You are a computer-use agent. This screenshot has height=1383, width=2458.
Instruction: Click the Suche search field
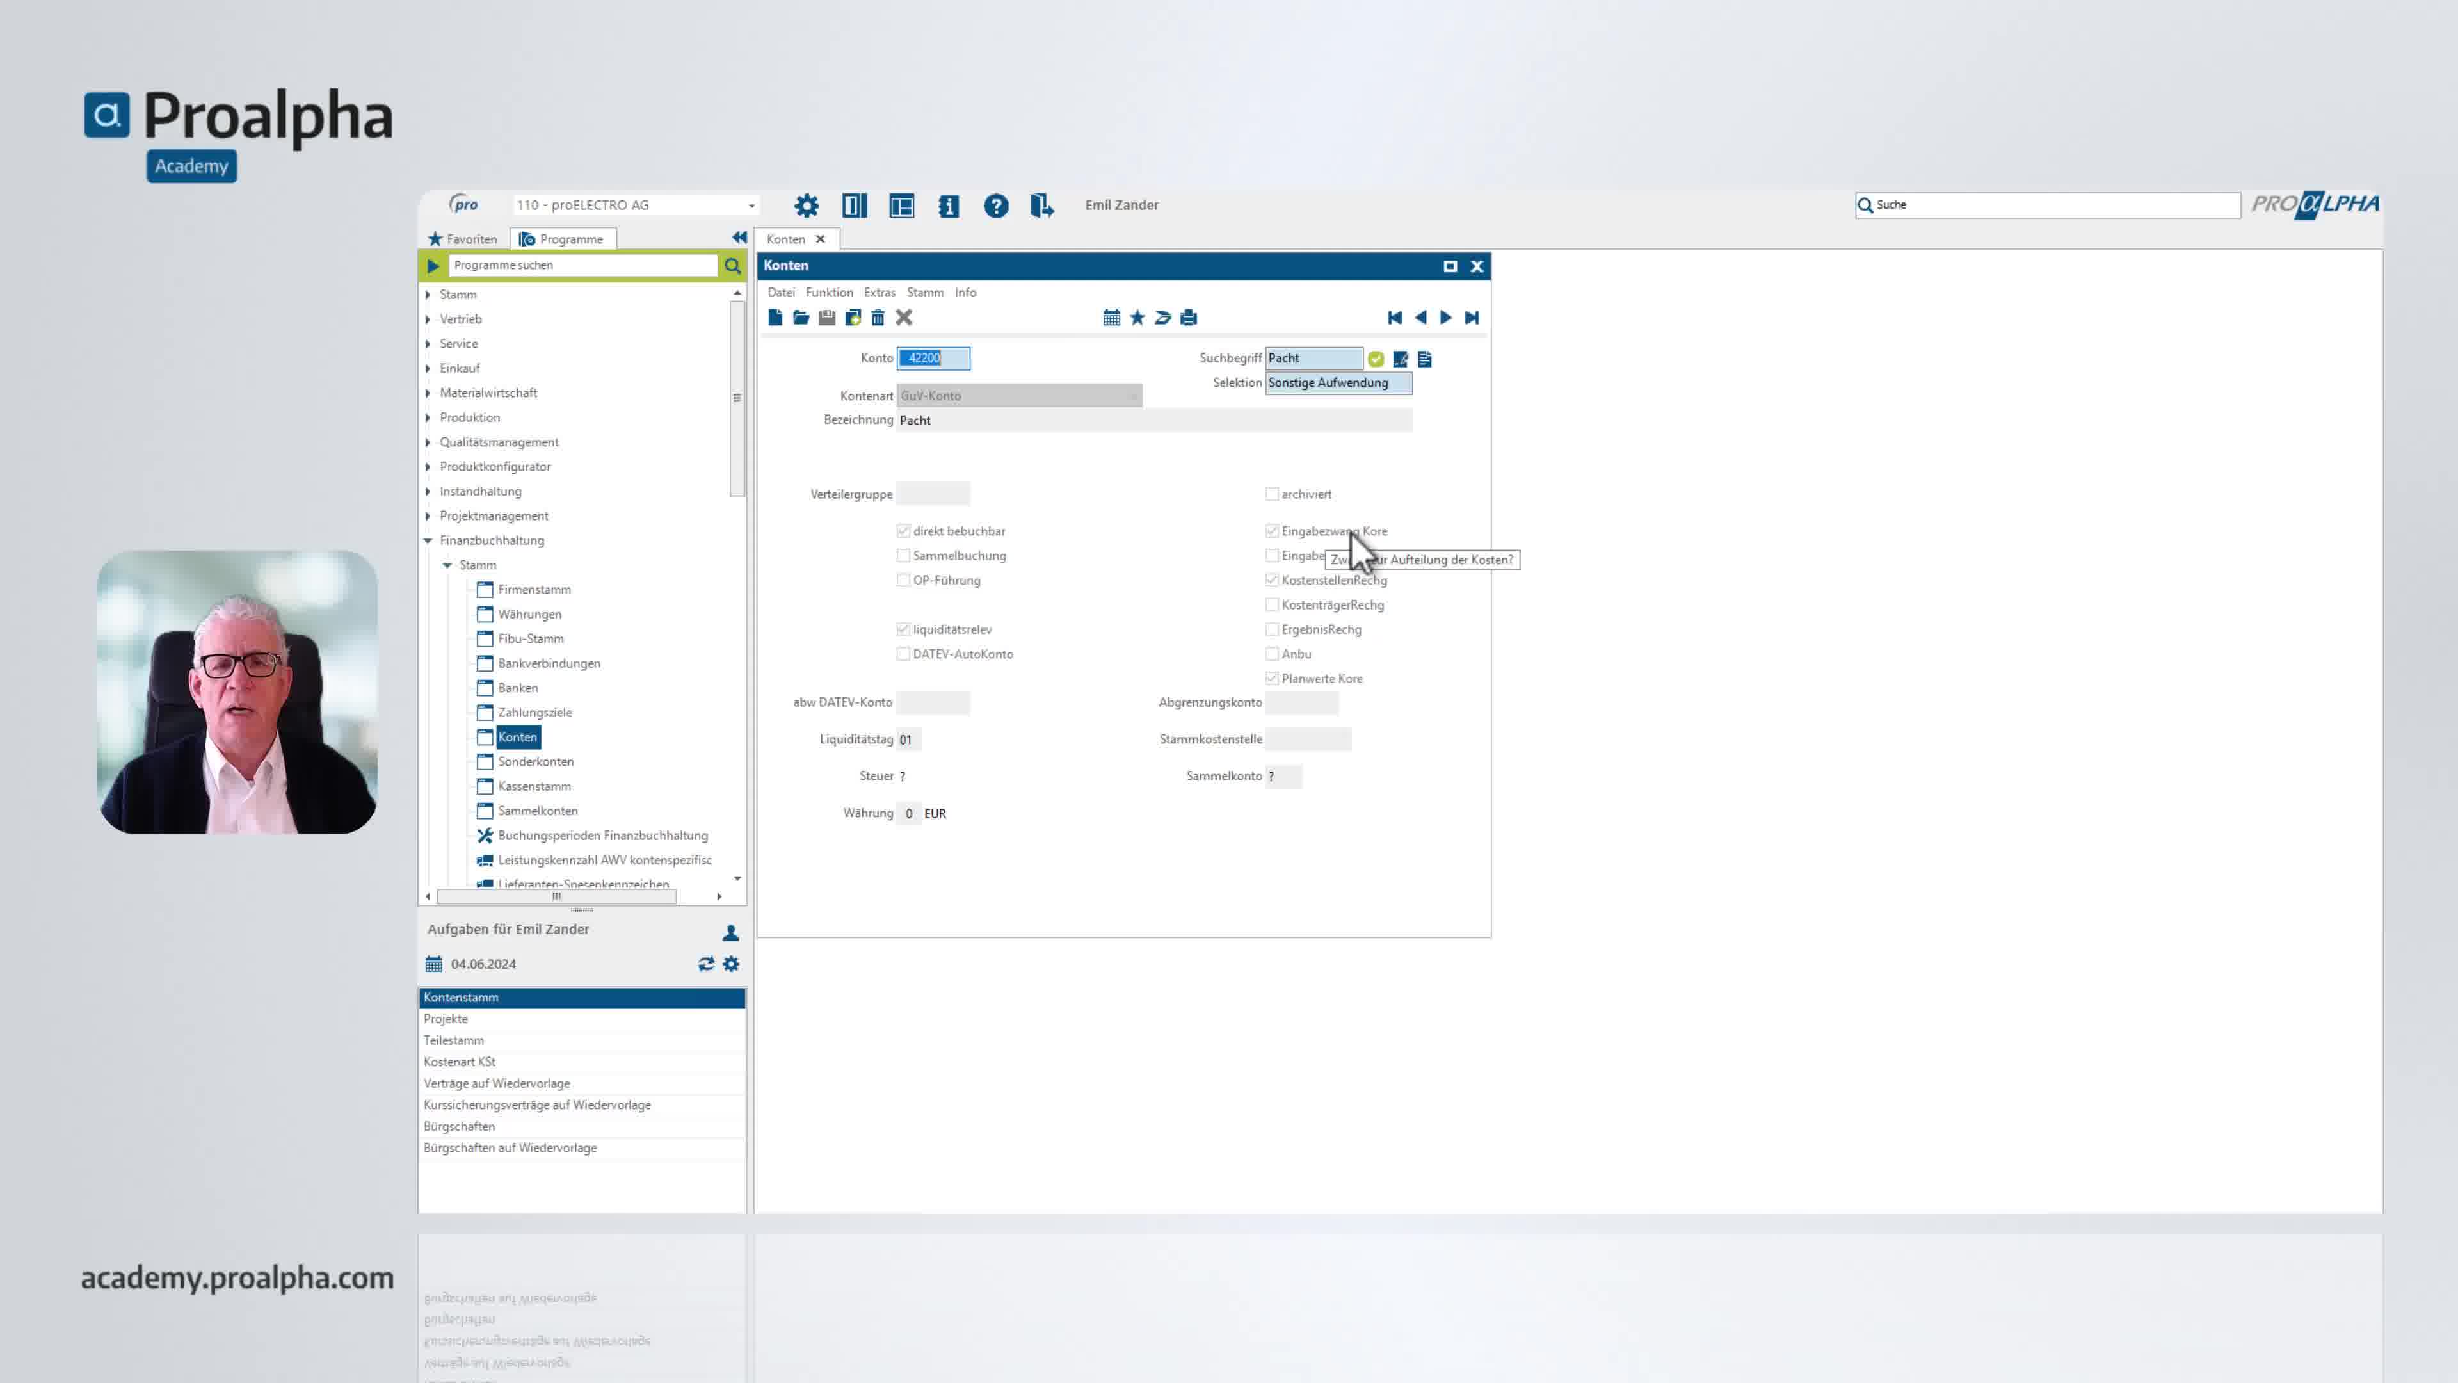pyautogui.click(x=2048, y=205)
